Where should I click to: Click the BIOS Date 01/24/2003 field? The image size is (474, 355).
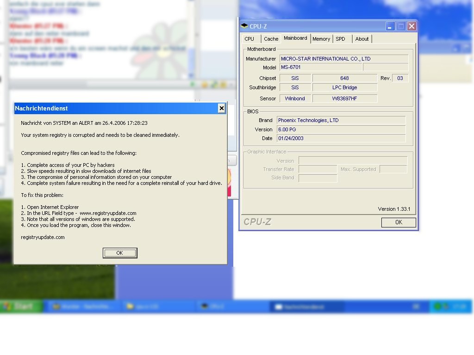pyautogui.click(x=341, y=138)
